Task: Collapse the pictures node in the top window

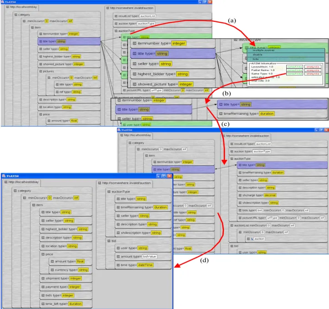Action: pyautogui.click(x=40, y=71)
